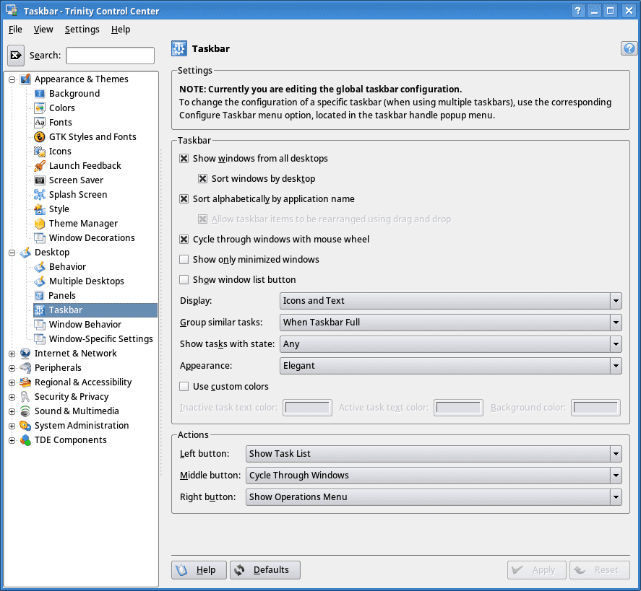Check Use custom colors option
The image size is (641, 591).
click(x=184, y=387)
